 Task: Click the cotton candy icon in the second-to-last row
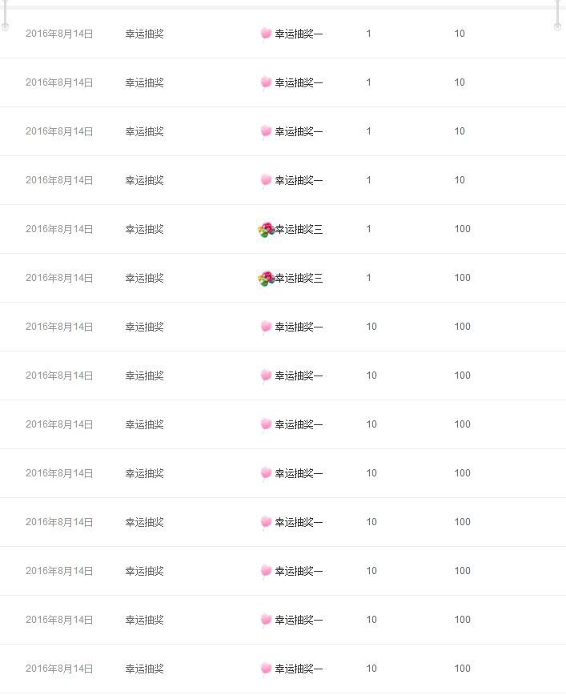(x=266, y=620)
